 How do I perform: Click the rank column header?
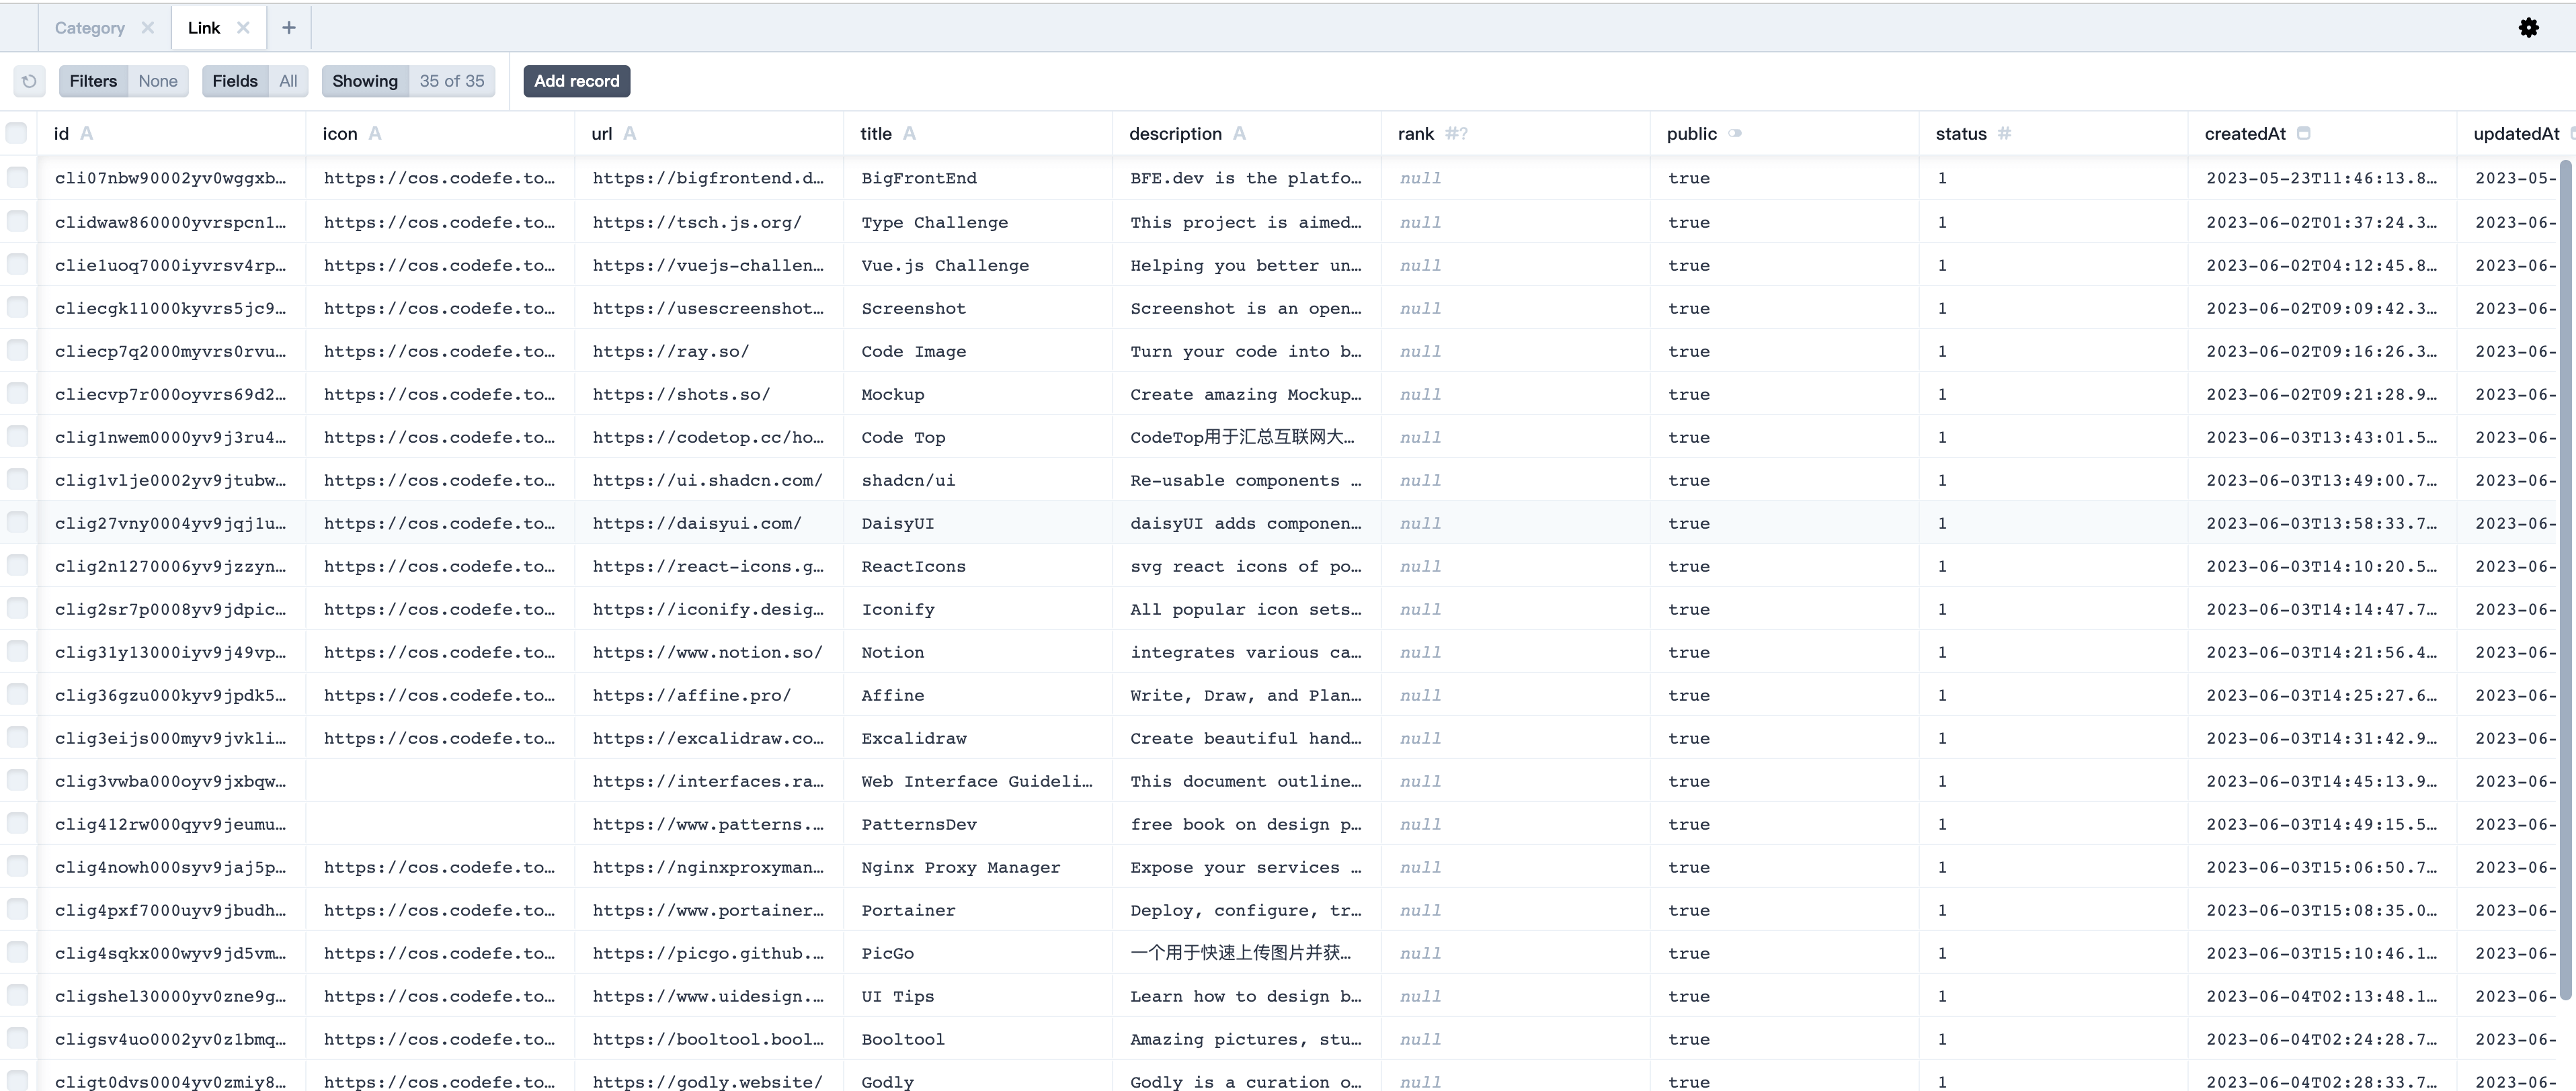coord(1516,133)
